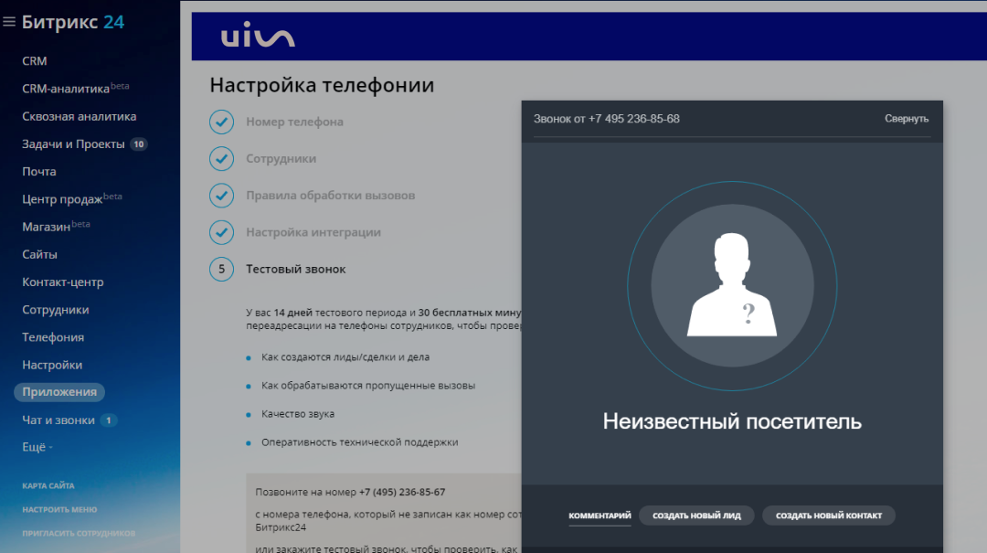The height and width of the screenshot is (553, 987).
Task: Click the checkmark next to Правила обработки вызовов
Action: coord(221,196)
